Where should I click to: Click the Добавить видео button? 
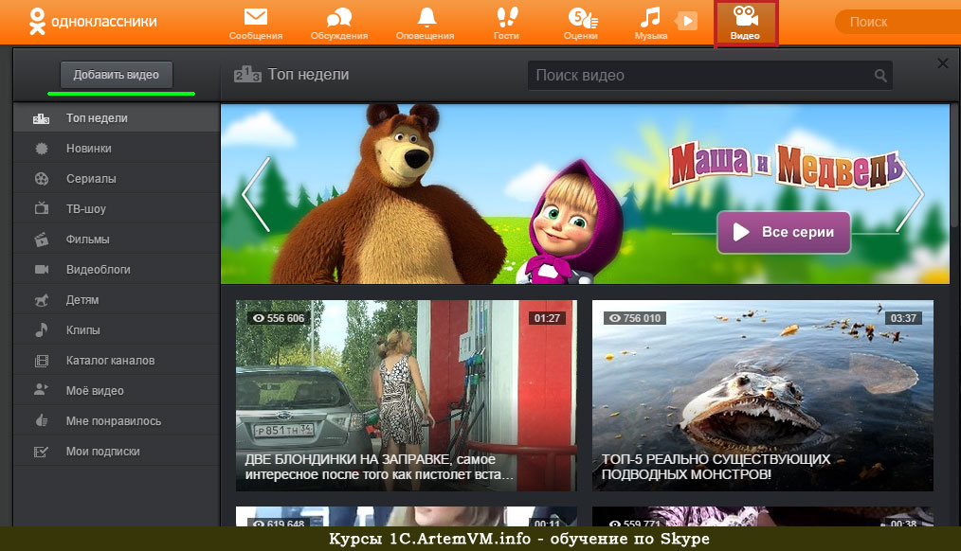point(116,75)
